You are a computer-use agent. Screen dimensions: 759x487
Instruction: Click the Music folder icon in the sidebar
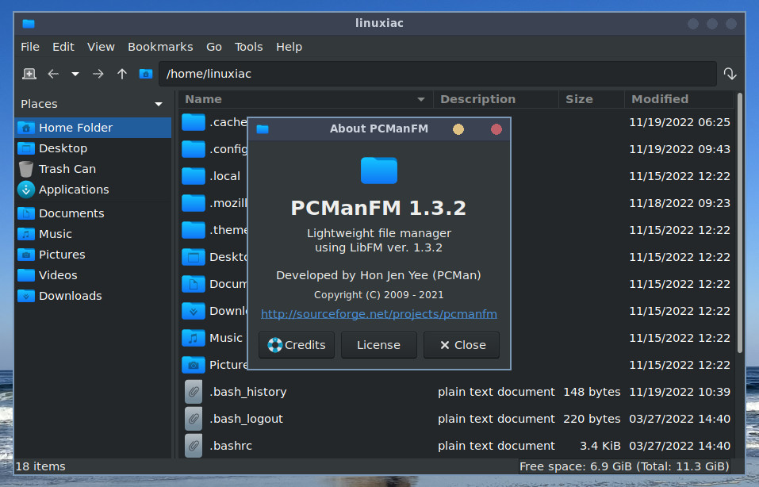coord(26,234)
